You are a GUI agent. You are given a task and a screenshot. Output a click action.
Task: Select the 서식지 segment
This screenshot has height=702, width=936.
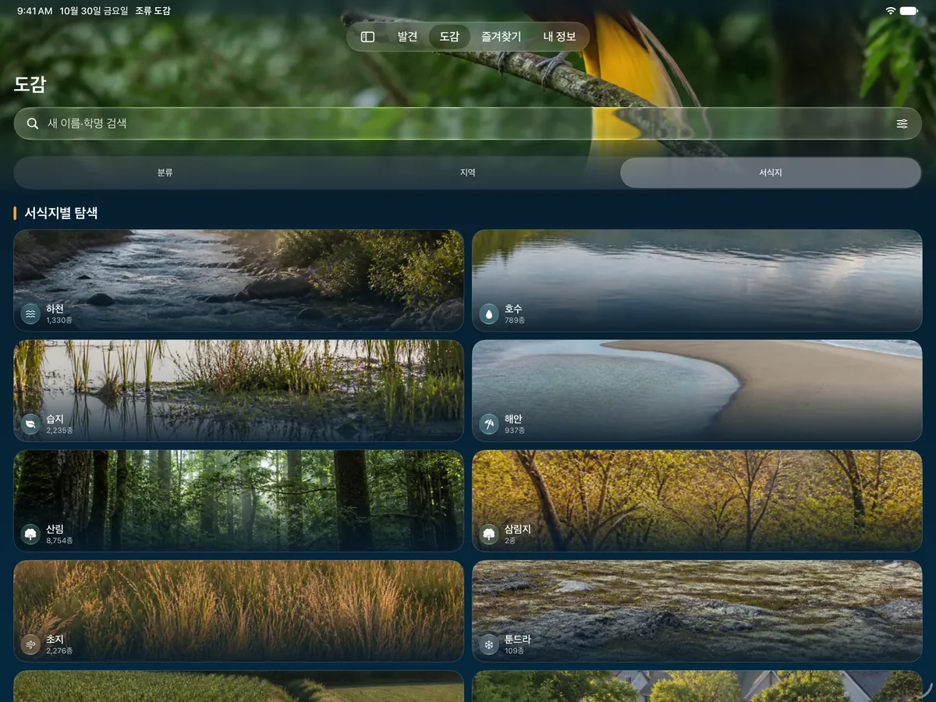coord(771,172)
